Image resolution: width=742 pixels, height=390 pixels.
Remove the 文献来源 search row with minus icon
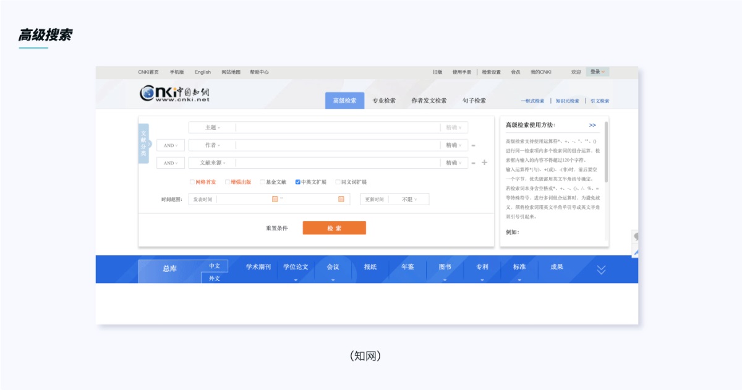click(474, 163)
